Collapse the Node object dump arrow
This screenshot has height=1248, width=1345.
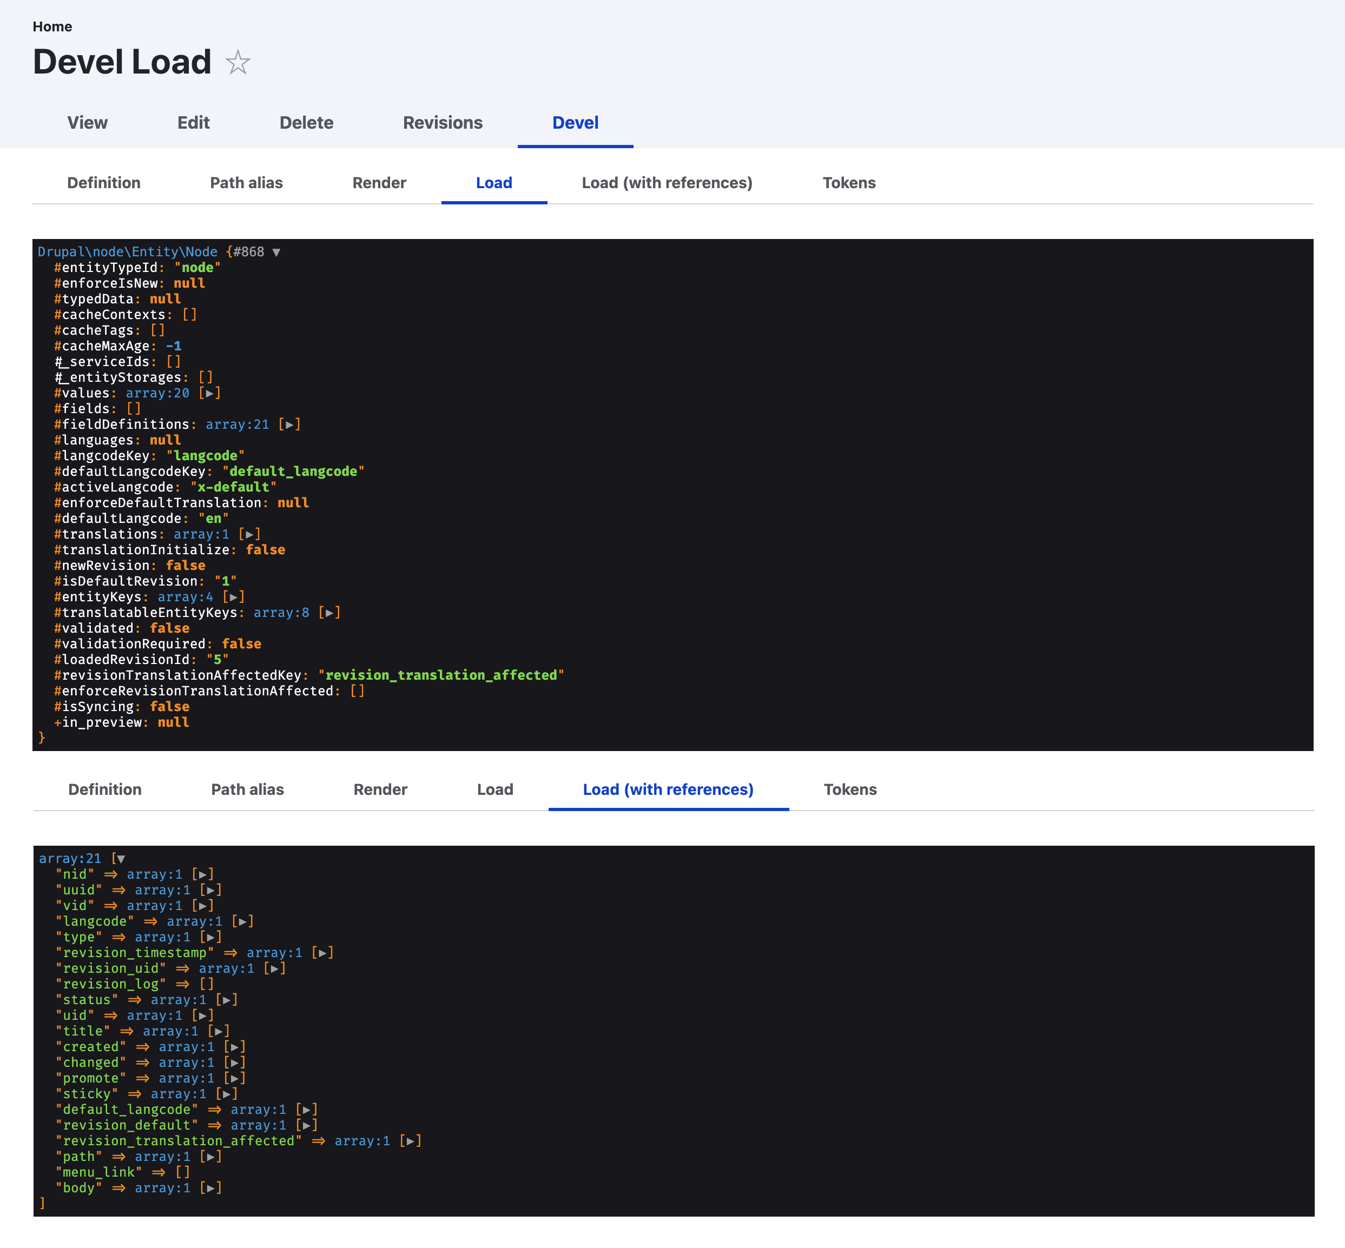[x=276, y=252]
